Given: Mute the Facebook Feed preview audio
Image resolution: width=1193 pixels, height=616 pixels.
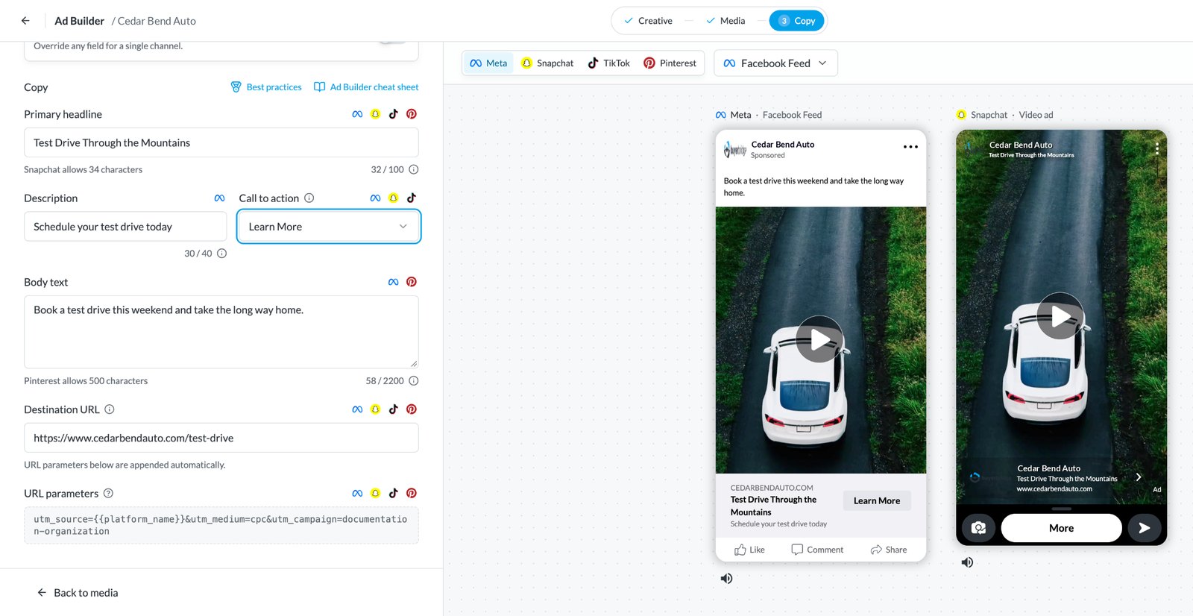Looking at the screenshot, I should click(x=726, y=579).
